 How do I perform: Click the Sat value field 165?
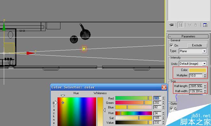click(x=157, y=118)
